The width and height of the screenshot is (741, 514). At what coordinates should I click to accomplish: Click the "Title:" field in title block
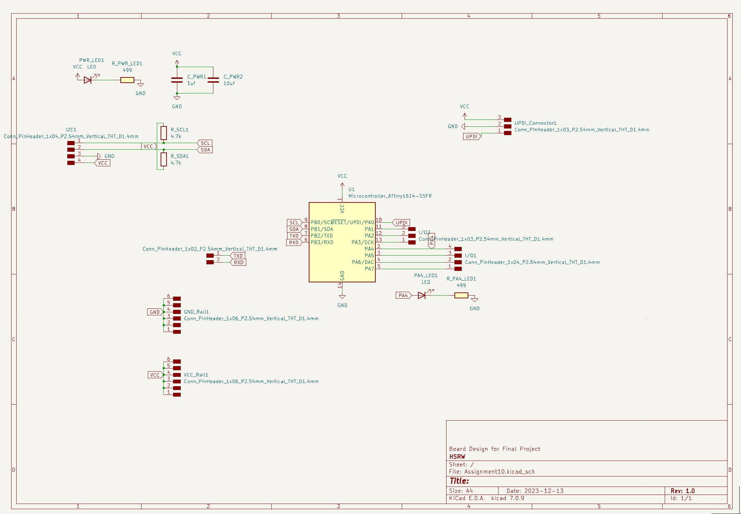coord(459,481)
